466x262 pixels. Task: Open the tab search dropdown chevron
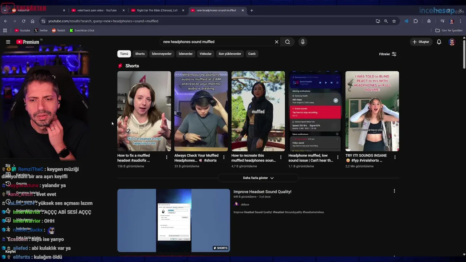5,11
